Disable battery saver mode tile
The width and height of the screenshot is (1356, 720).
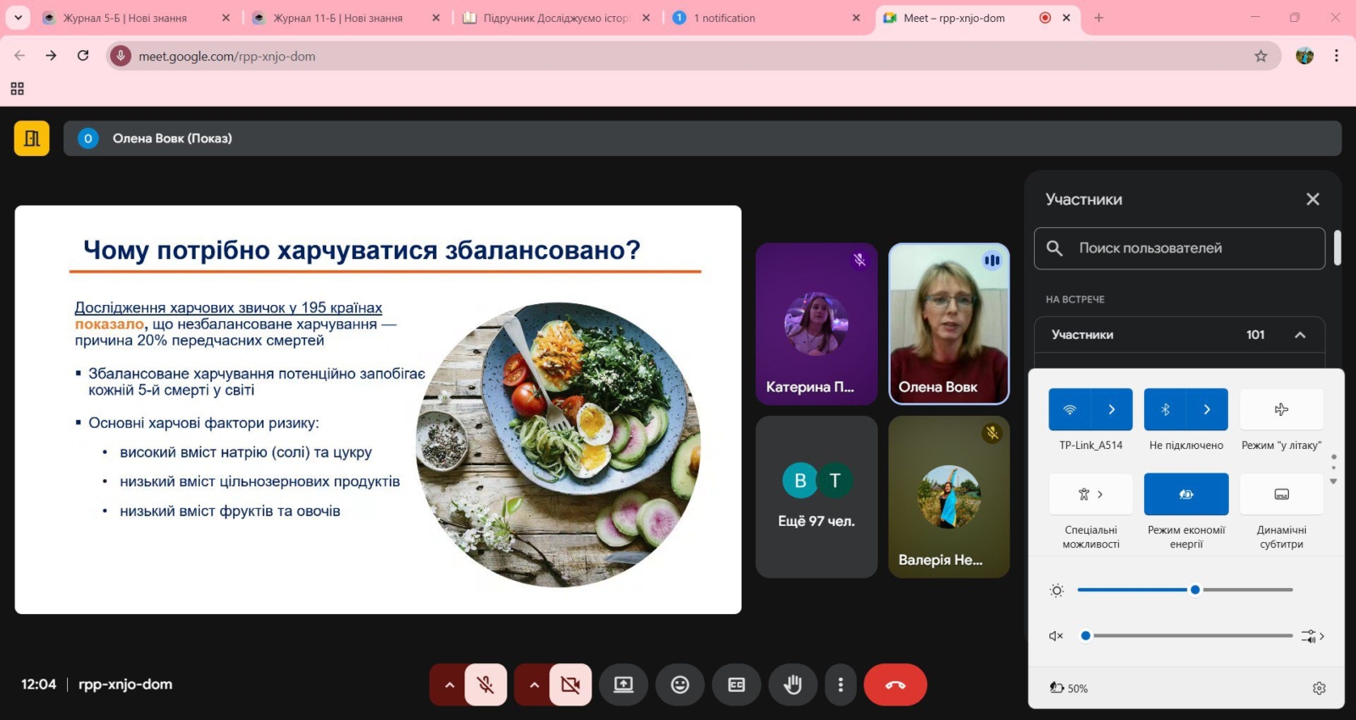pyautogui.click(x=1186, y=494)
